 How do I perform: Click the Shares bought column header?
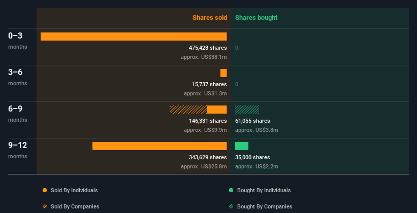(256, 18)
